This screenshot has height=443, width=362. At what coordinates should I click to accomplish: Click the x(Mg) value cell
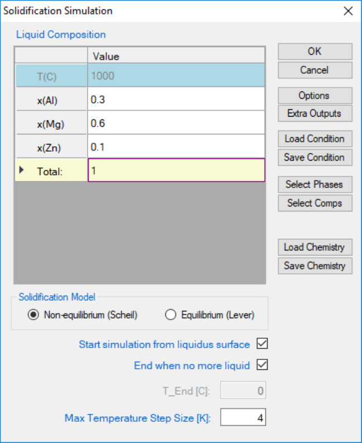coord(176,123)
